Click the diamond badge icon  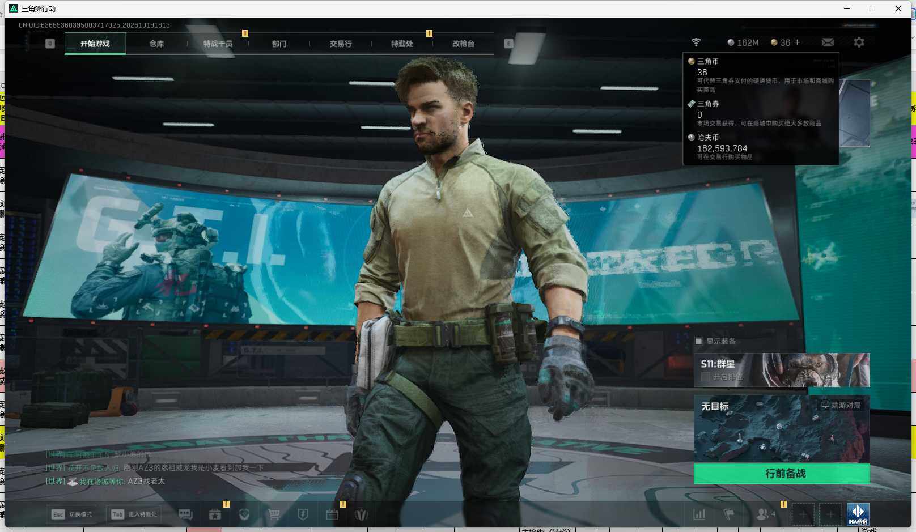(244, 514)
